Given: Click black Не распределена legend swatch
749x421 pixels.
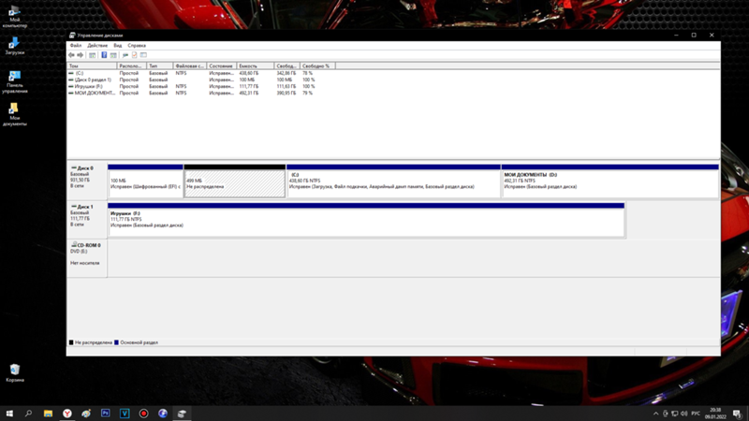Looking at the screenshot, I should 71,342.
